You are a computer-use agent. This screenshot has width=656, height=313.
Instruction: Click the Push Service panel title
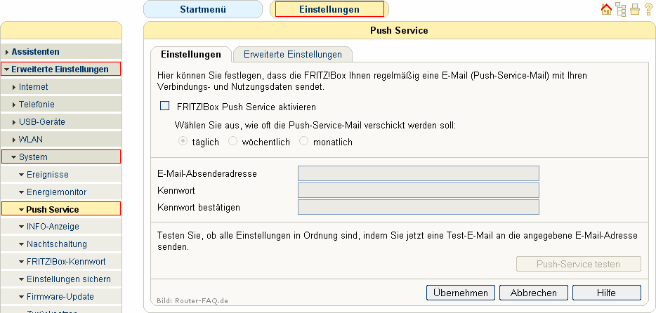click(399, 30)
